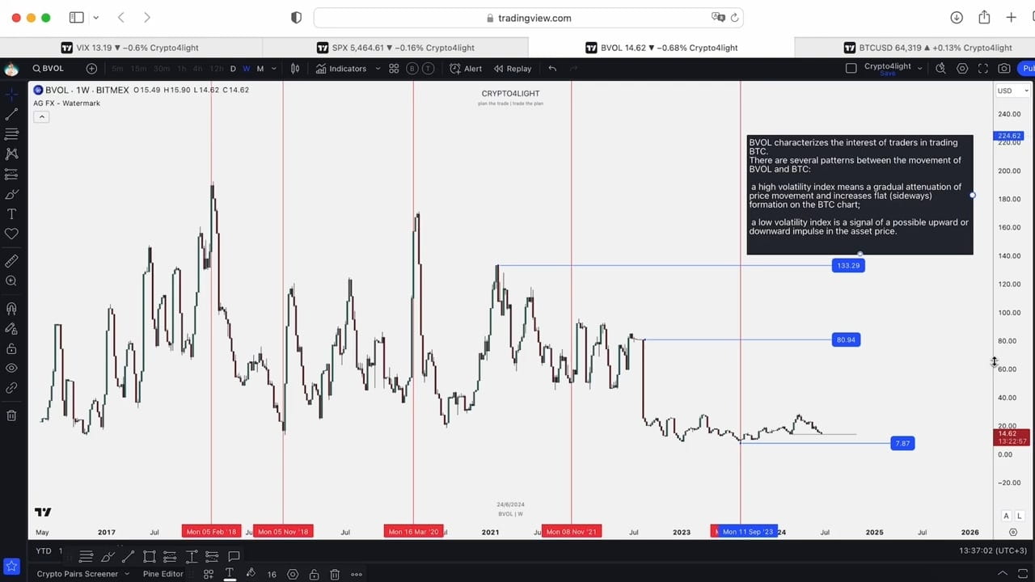1035x582 pixels.
Task: Open the Measure ruler tool
Action: tap(11, 260)
